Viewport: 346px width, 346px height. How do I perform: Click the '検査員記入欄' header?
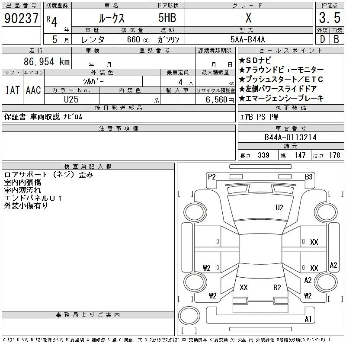88,166
